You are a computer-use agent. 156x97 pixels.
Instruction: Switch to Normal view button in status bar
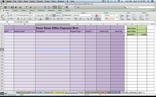click(2, 94)
